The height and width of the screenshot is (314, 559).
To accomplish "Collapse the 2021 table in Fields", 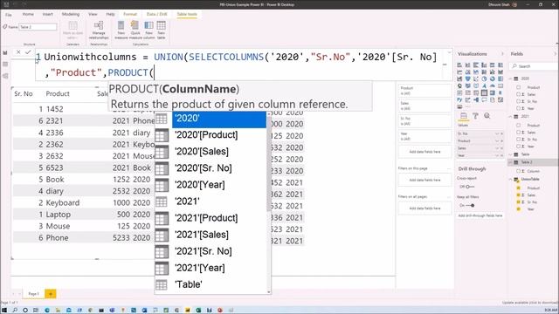I will (510, 116).
